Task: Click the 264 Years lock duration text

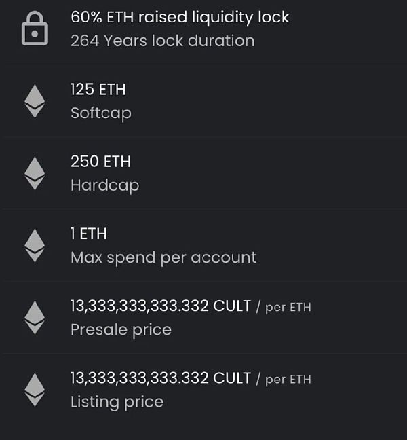Action: (163, 41)
